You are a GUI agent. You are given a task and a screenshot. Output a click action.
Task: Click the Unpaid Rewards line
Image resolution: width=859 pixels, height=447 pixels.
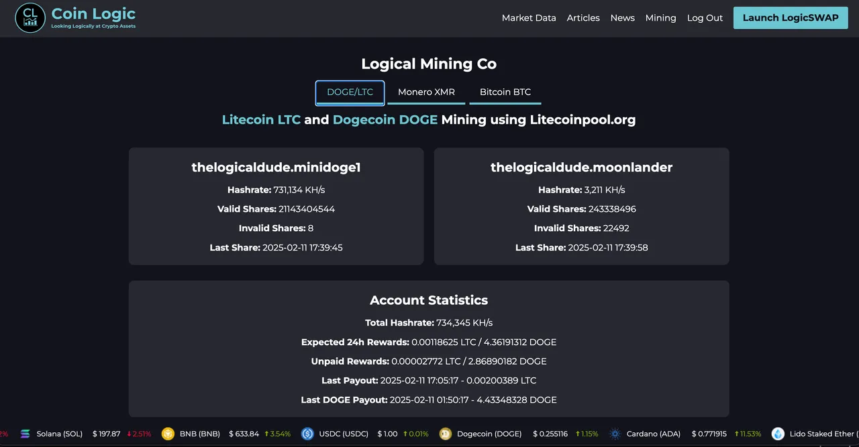click(429, 361)
